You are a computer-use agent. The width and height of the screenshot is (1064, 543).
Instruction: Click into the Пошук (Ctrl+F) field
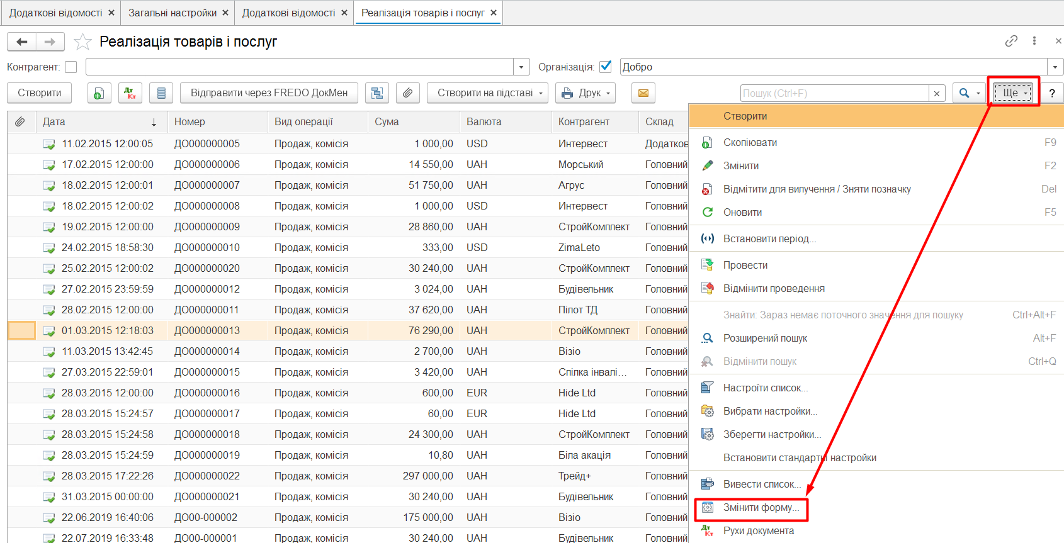835,93
